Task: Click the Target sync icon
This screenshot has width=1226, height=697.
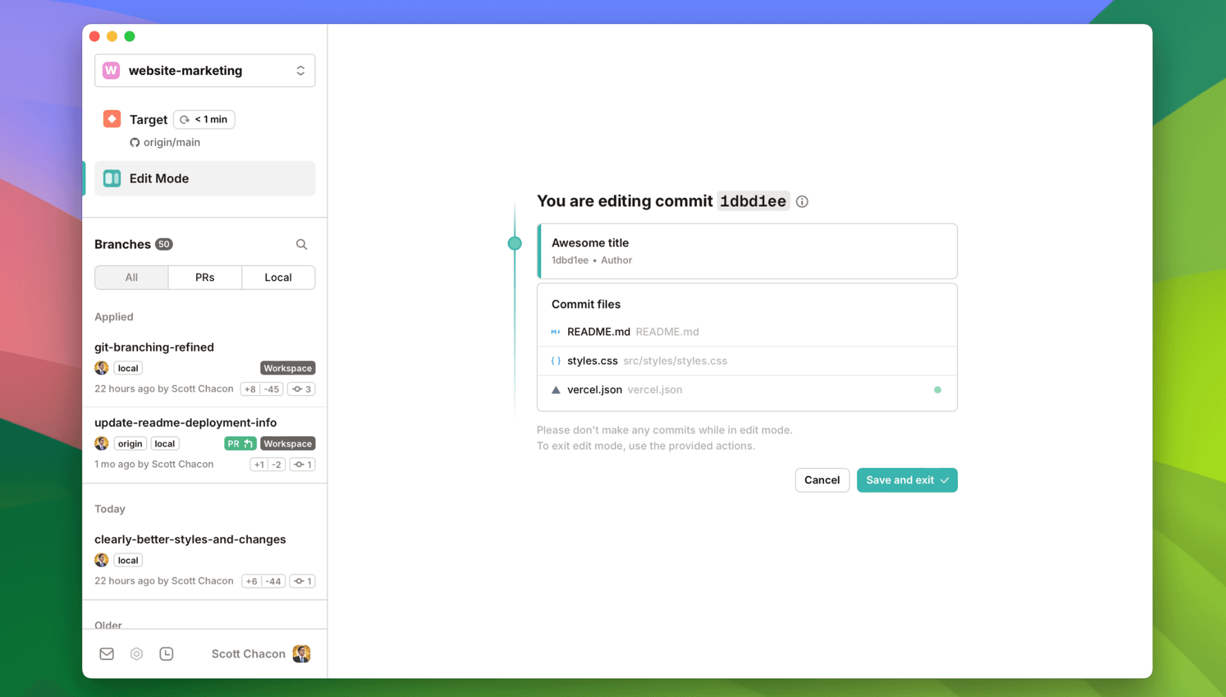Action: [187, 119]
